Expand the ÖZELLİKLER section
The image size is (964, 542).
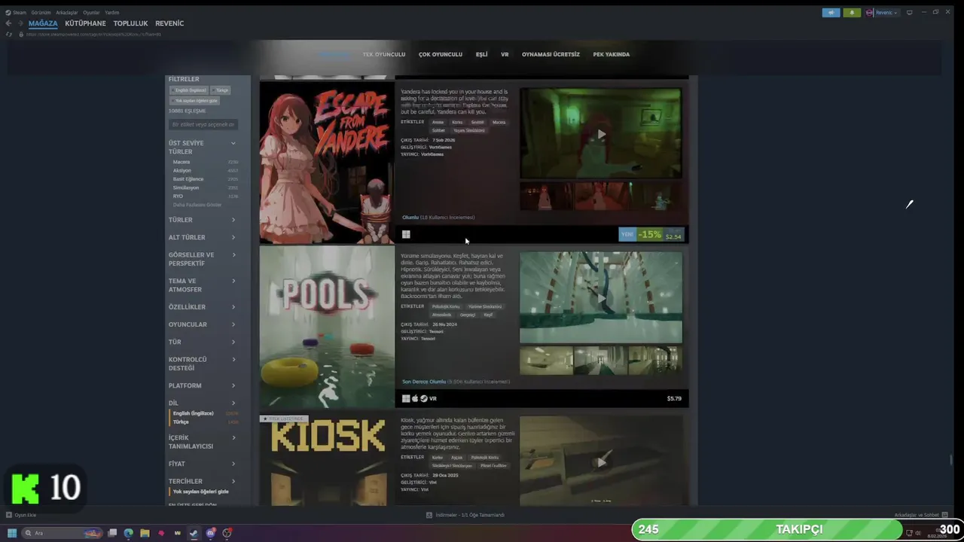(202, 307)
